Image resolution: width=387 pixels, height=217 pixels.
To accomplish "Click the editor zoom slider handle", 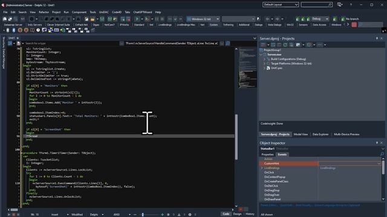I will click(x=143, y=215).
